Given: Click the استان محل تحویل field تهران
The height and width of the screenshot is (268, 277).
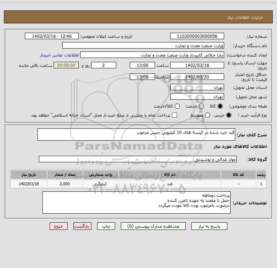Looking at the screenshot, I should tap(197, 87).
